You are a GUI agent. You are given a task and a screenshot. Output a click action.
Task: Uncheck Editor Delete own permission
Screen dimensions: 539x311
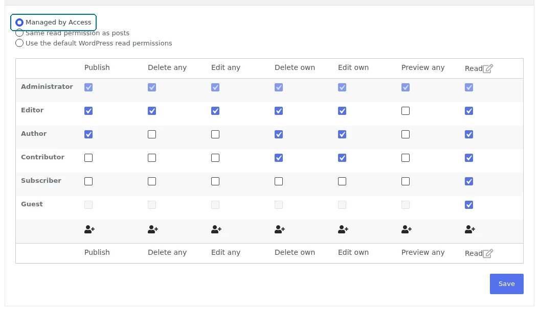pos(279,111)
